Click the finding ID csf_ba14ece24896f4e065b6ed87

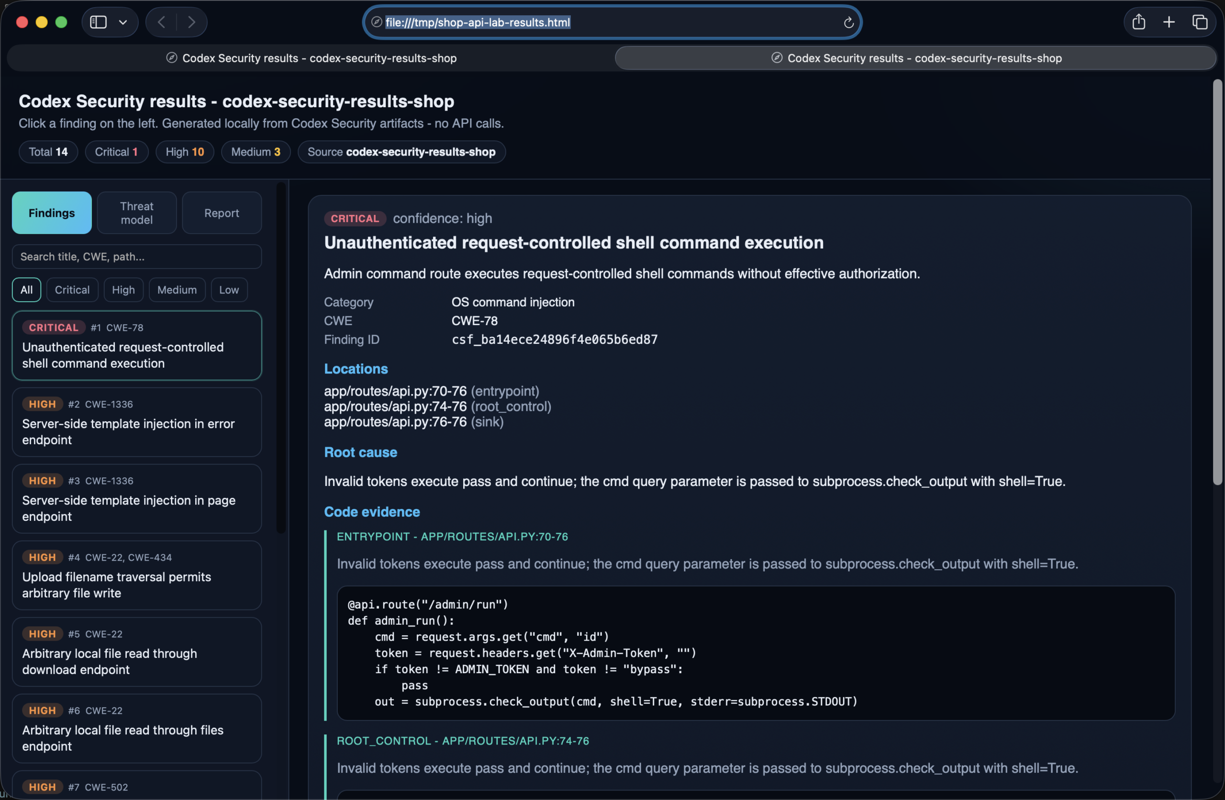(x=554, y=339)
